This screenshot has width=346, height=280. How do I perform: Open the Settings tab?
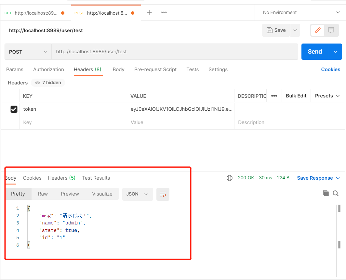click(x=218, y=70)
